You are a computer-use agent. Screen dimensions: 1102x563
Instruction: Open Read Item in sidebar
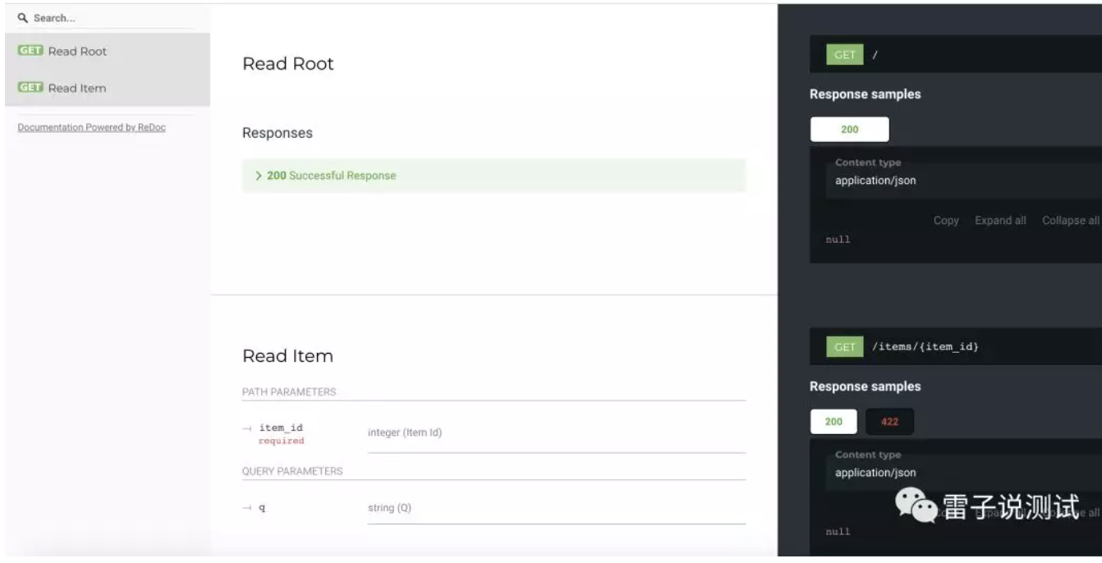coord(108,88)
